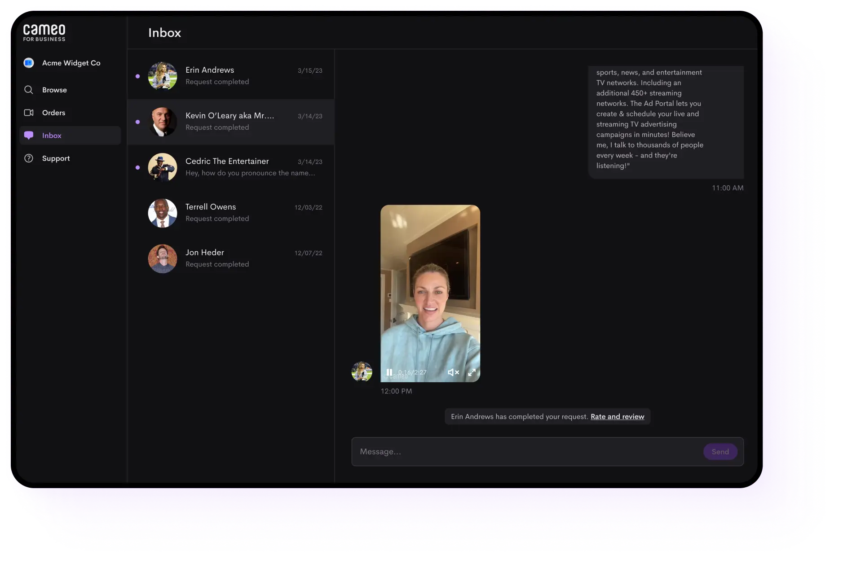
Task: Open the Support menu item
Action: click(x=70, y=158)
